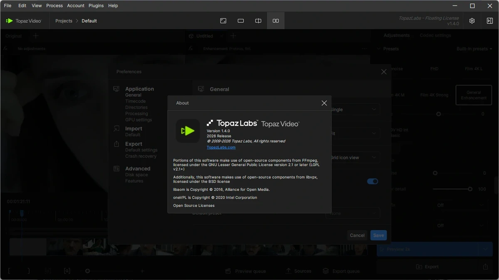The height and width of the screenshot is (280, 499).
Task: Click Cancel in Preferences
Action: [357, 235]
